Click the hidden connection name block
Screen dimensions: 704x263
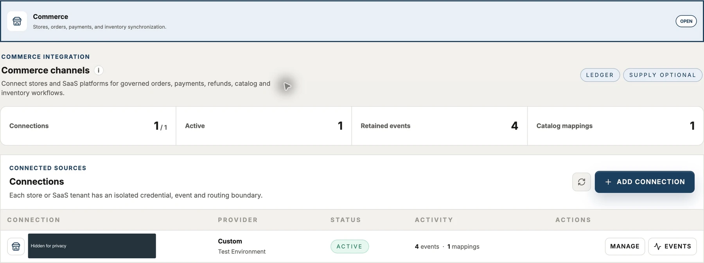pos(92,246)
